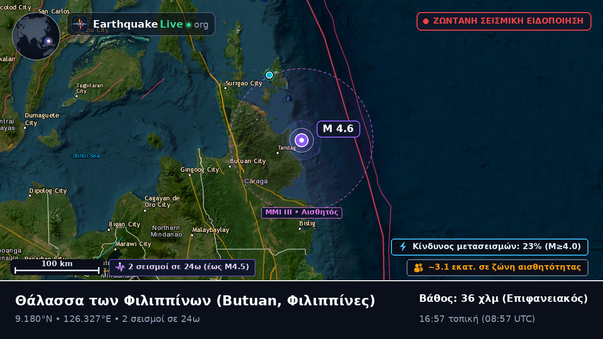The height and width of the screenshot is (339, 603).
Task: Click the Βάθος 36 χλμ depth text
Action: point(504,299)
